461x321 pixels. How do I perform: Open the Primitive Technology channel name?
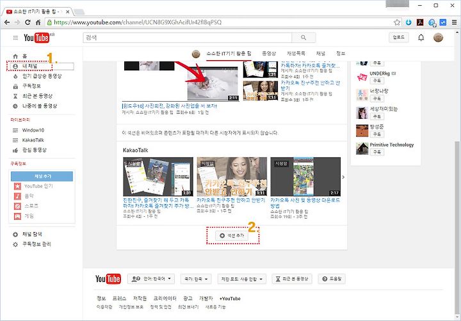(392, 145)
